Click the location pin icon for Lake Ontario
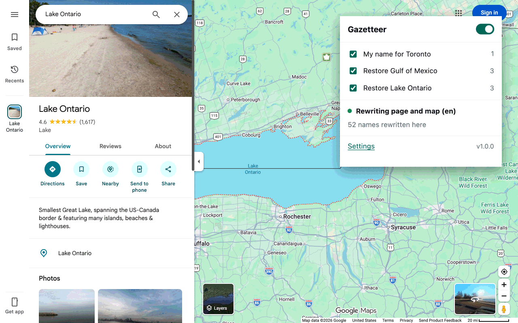Image resolution: width=518 pixels, height=323 pixels. 44,253
